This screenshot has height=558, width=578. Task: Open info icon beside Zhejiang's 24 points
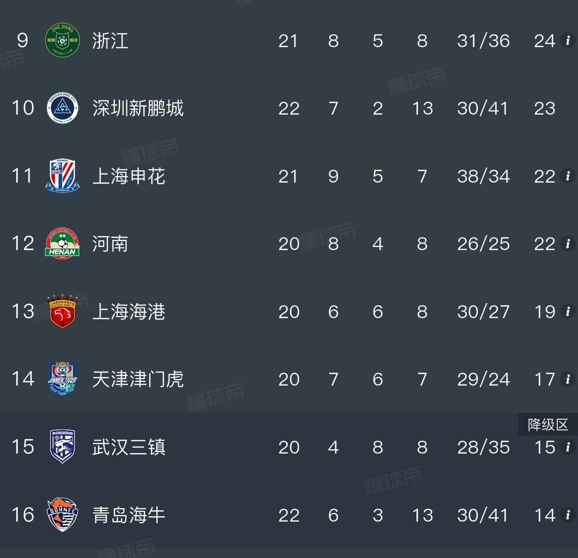[568, 40]
